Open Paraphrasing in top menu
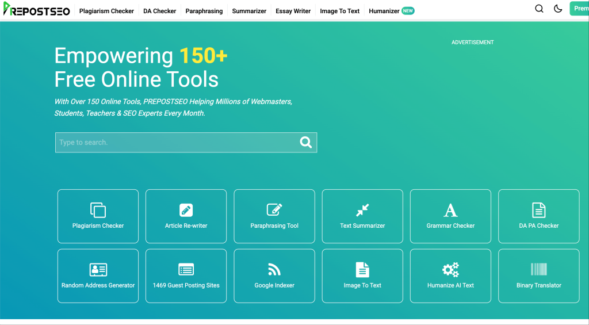The image size is (589, 325). pos(204,11)
